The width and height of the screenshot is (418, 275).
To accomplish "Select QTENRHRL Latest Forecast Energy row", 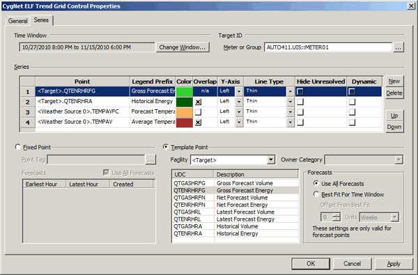I will 235,219.
